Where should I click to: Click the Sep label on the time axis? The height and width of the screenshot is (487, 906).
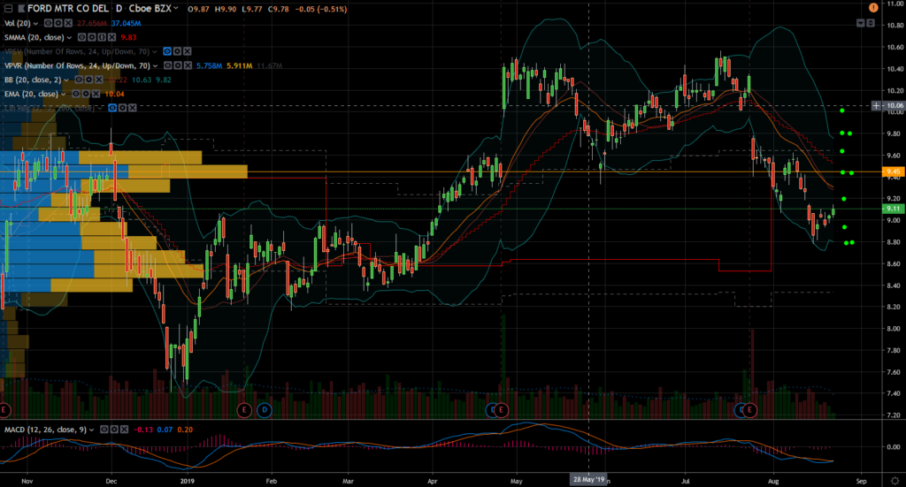pos(861,481)
